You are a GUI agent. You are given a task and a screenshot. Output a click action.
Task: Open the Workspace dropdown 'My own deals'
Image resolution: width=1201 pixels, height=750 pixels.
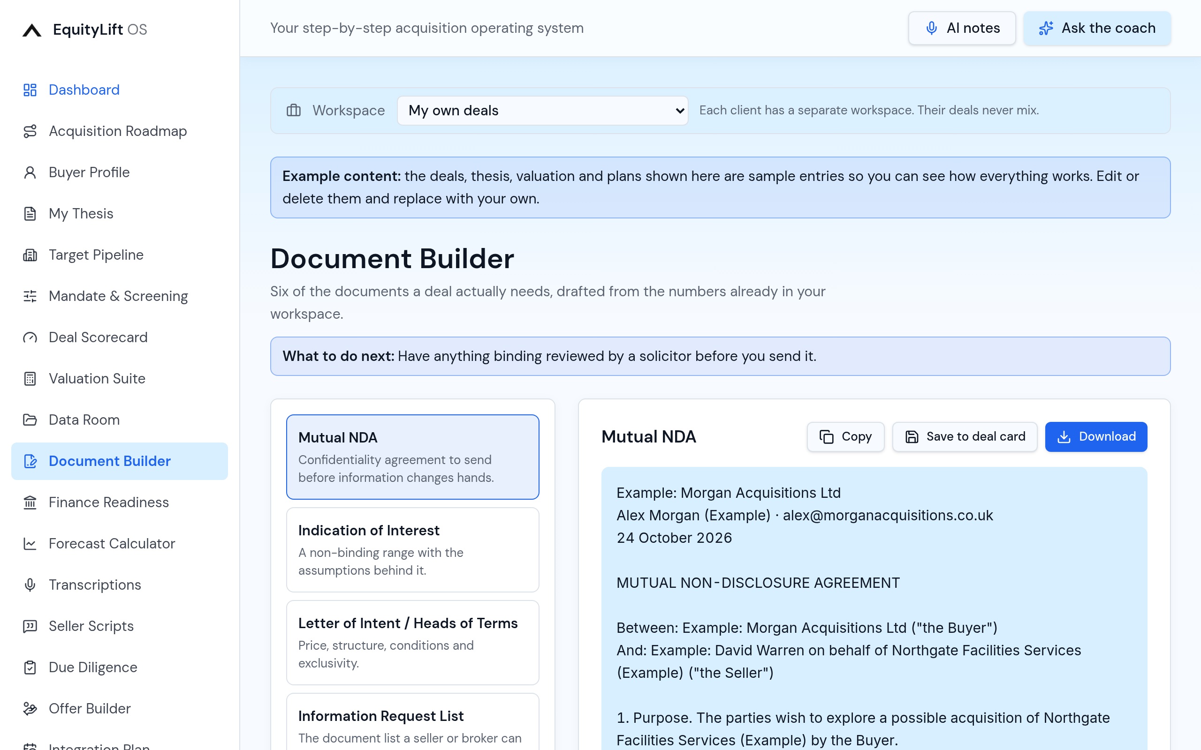pyautogui.click(x=542, y=110)
